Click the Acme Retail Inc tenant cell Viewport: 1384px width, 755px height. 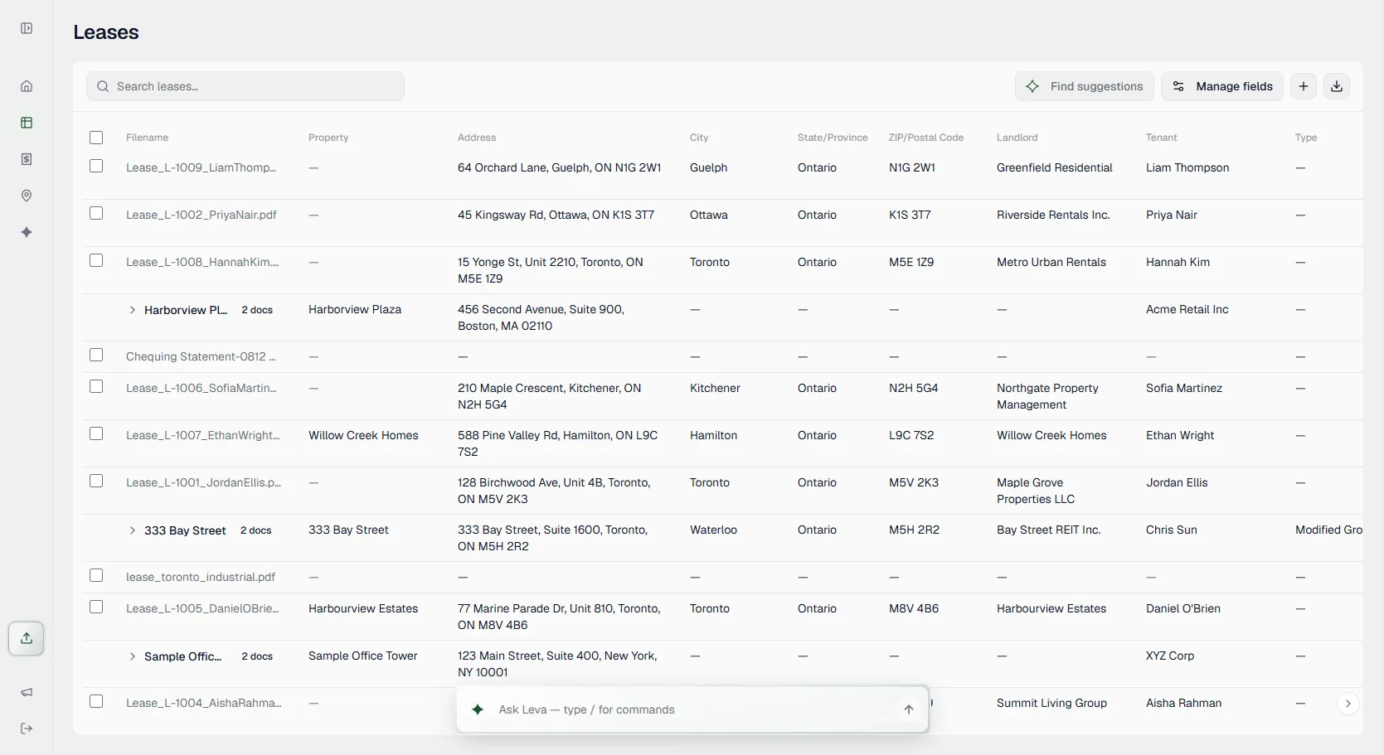tap(1187, 309)
